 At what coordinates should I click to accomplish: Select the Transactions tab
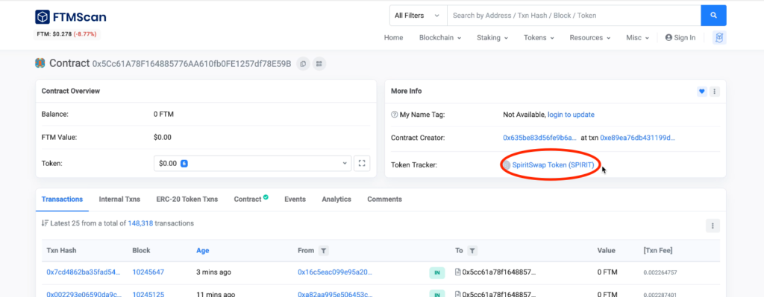[x=62, y=199]
